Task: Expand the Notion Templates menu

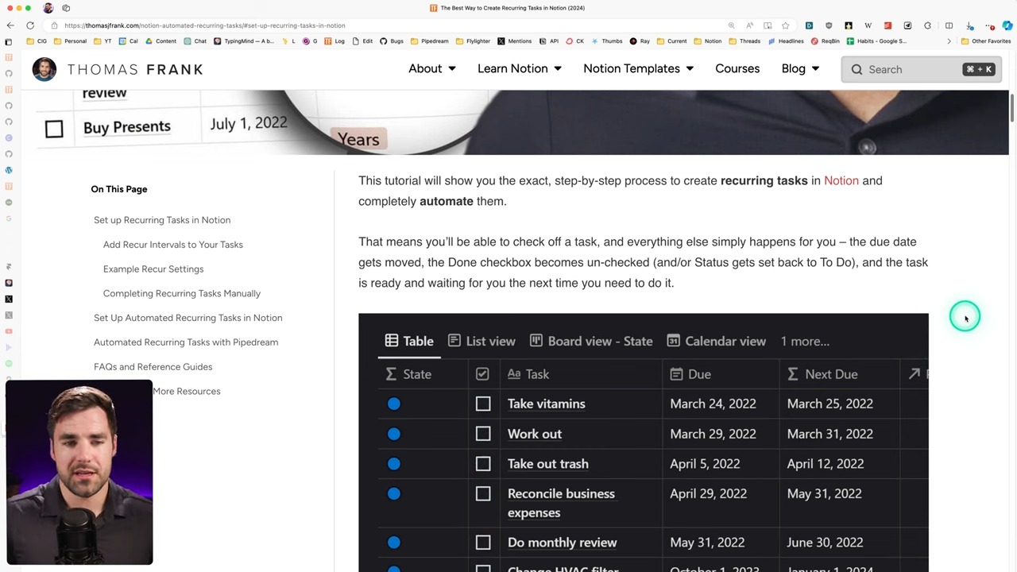Action: tap(639, 69)
